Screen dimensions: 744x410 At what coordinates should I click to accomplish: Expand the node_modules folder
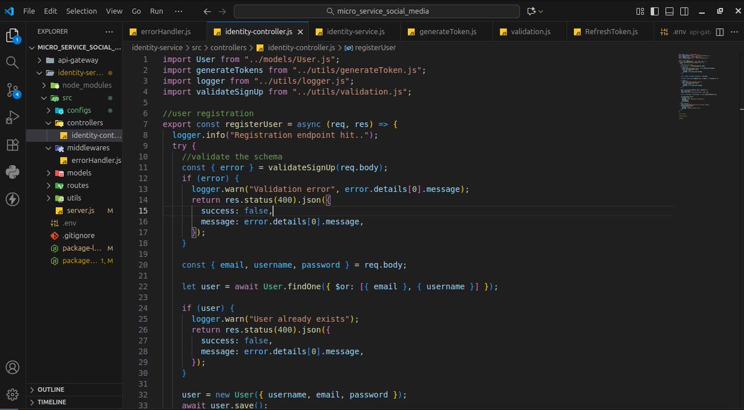click(87, 85)
